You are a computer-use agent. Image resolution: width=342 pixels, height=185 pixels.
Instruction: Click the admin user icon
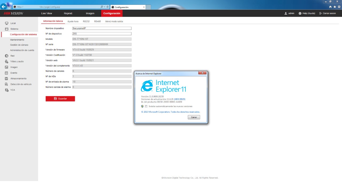pos(286,13)
